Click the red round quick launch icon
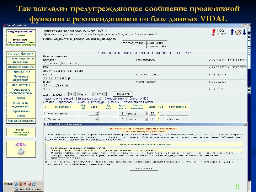The height and width of the screenshot is (192, 256). [x=25, y=184]
